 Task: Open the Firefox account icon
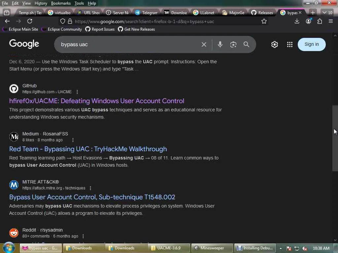[x=309, y=21]
